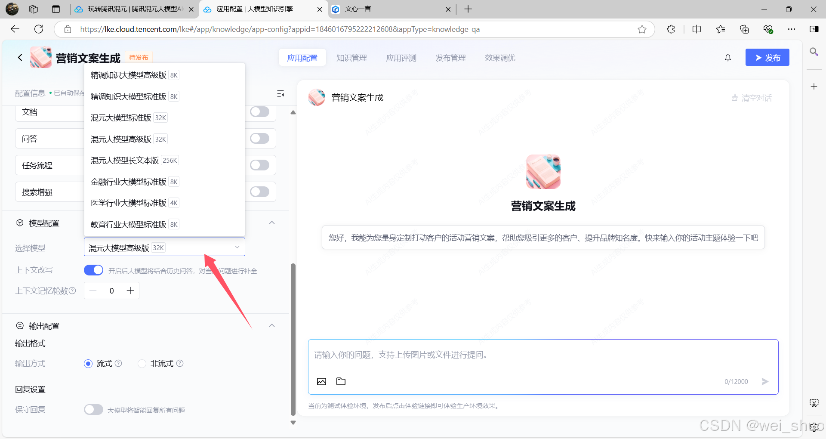Viewport: 826px width, 439px height.
Task: Click the tab actions menu icon
Action: 56,9
